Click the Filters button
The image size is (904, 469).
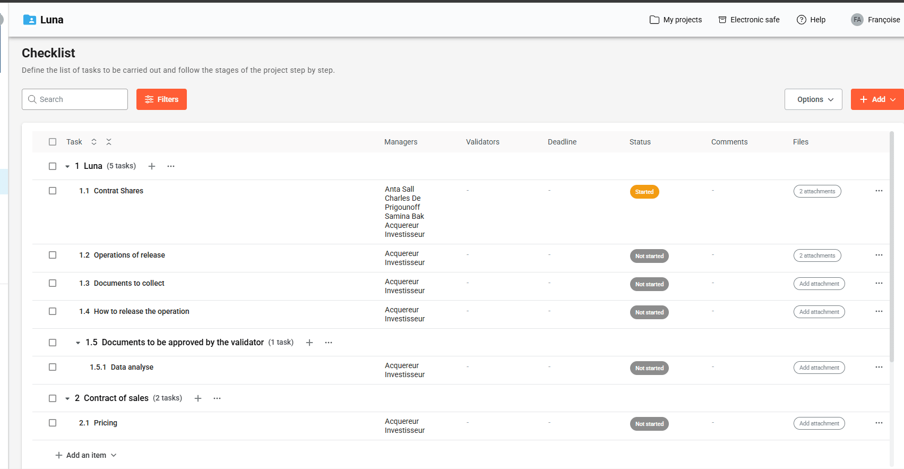point(161,99)
